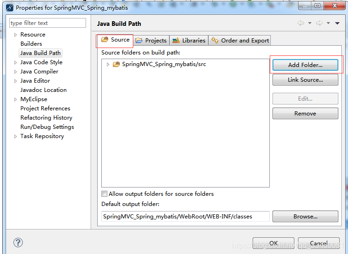
Task: Switch to the Libraries tab
Action: (x=189, y=41)
